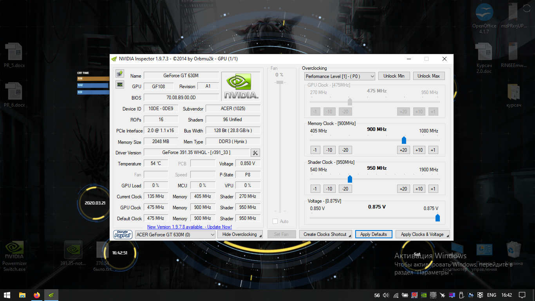535x301 pixels.
Task: Click the Temperature value 54 °C
Action: [x=155, y=163]
